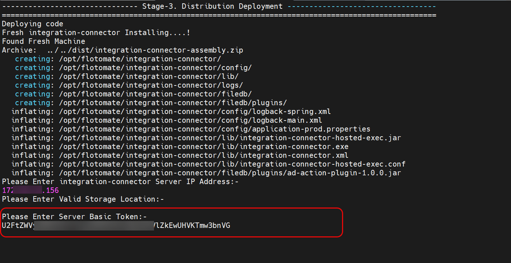Click the integration-connector/logs/ creating line
The width and height of the screenshot is (511, 263).
pos(151,85)
